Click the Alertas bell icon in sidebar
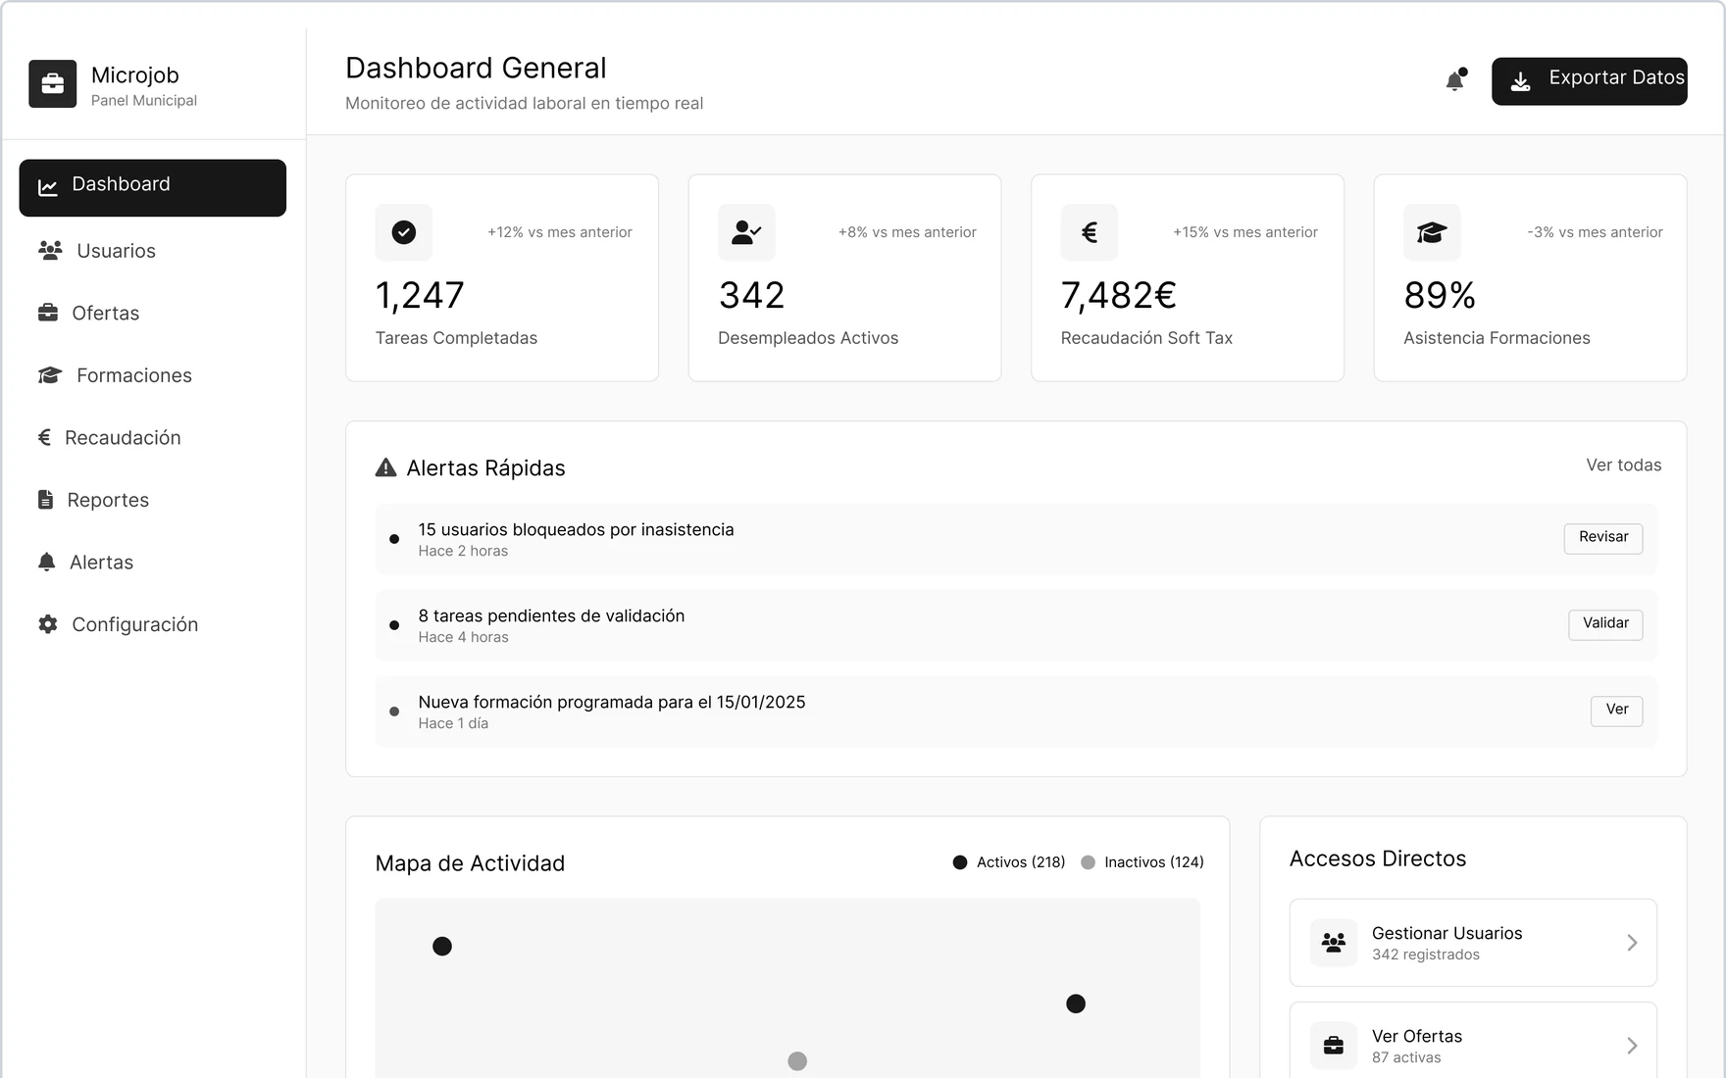This screenshot has width=1726, height=1078. [46, 562]
